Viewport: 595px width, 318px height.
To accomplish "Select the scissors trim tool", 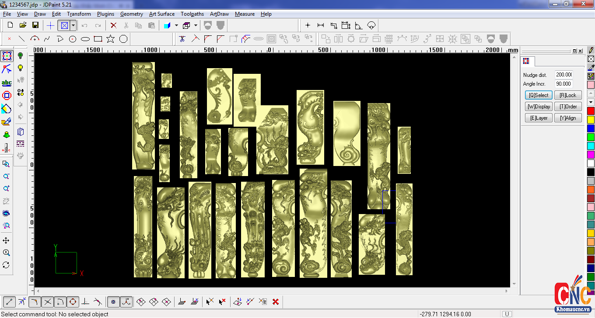I will coord(182,39).
